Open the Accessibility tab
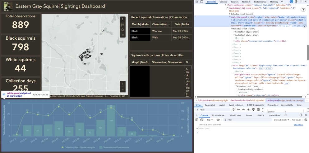The image size is (309, 153). (x=287, y=105)
